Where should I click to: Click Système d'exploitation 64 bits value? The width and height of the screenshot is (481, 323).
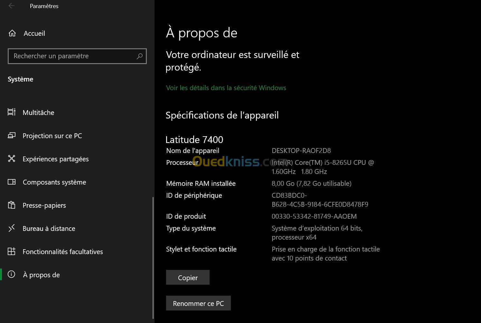point(317,233)
